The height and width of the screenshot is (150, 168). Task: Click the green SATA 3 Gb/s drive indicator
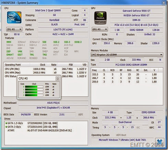[6, 127]
